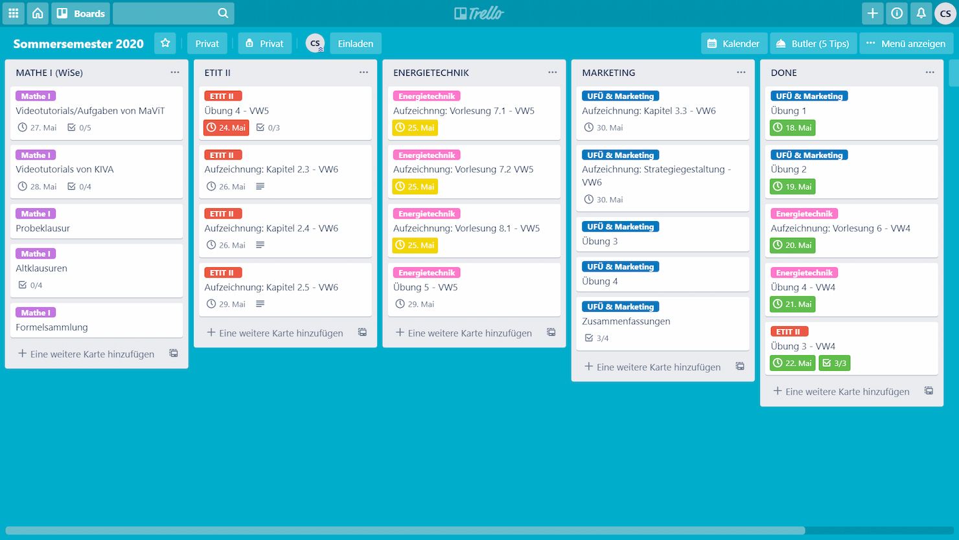Viewport: 959px width, 540px height.
Task: Create from template icon in MATHE I list
Action: pos(174,353)
